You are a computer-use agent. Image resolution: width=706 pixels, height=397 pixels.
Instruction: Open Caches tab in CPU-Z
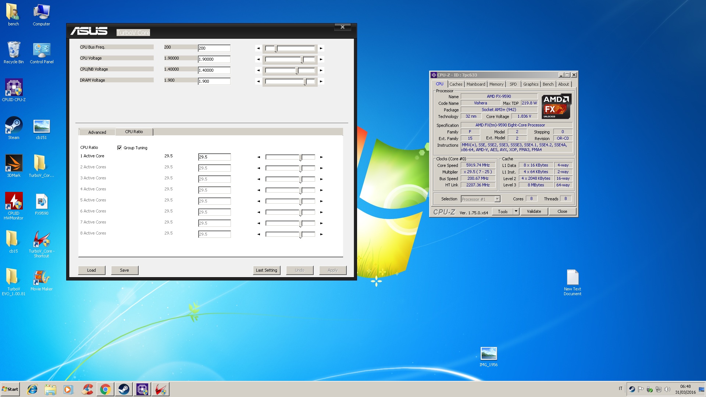(x=456, y=84)
